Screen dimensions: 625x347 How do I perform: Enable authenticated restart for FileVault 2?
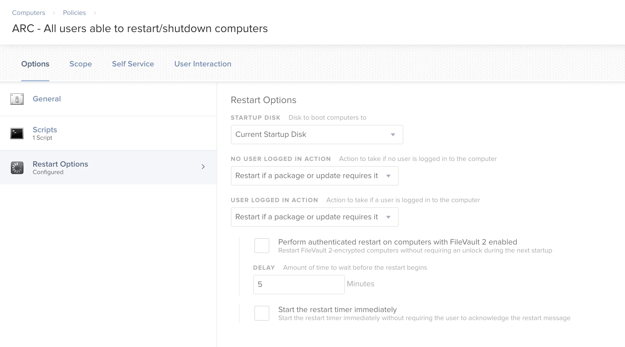tap(262, 246)
